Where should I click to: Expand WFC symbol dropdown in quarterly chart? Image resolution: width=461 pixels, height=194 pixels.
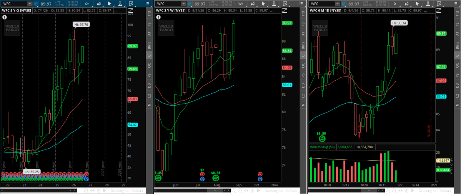(x=30, y=4)
